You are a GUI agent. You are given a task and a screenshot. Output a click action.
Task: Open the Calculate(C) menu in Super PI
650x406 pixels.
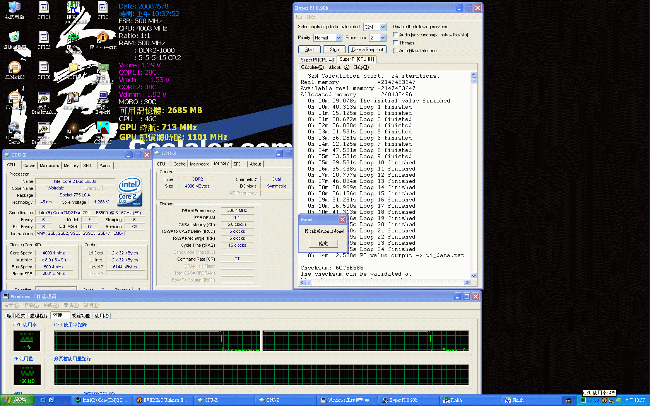[x=312, y=67]
